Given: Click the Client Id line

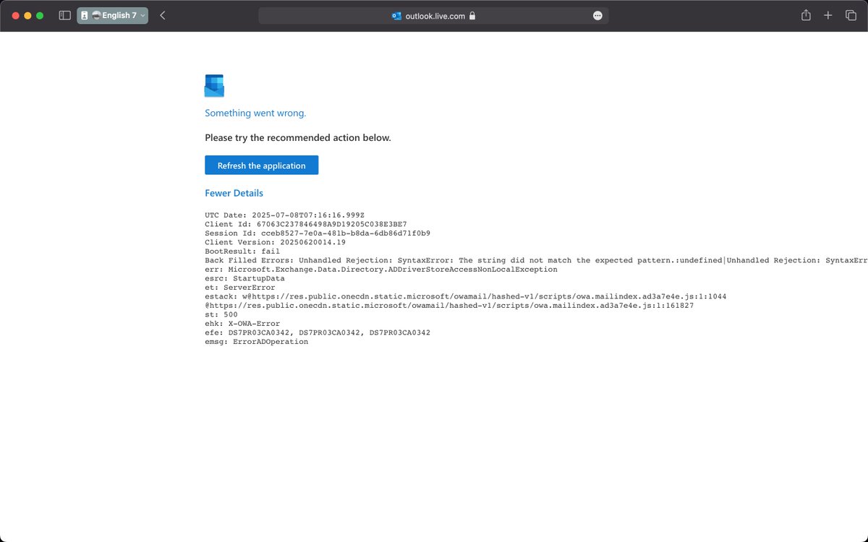Looking at the screenshot, I should 305,224.
